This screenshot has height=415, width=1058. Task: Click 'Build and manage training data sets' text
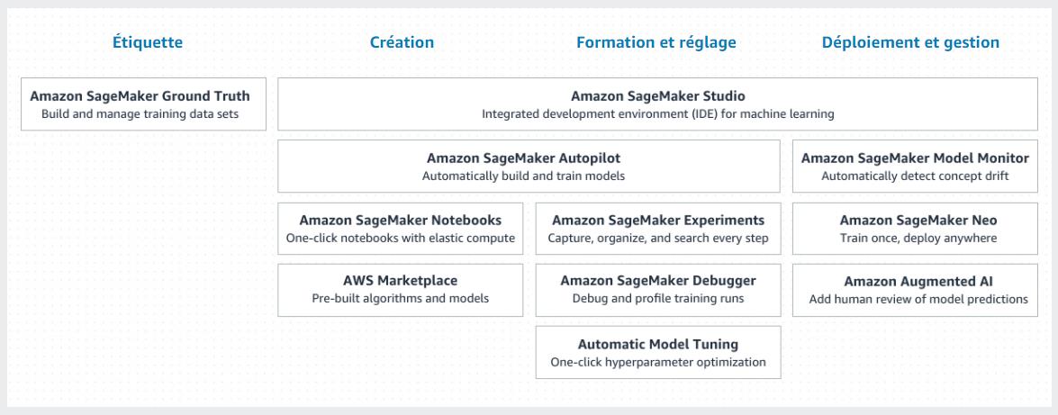(140, 114)
